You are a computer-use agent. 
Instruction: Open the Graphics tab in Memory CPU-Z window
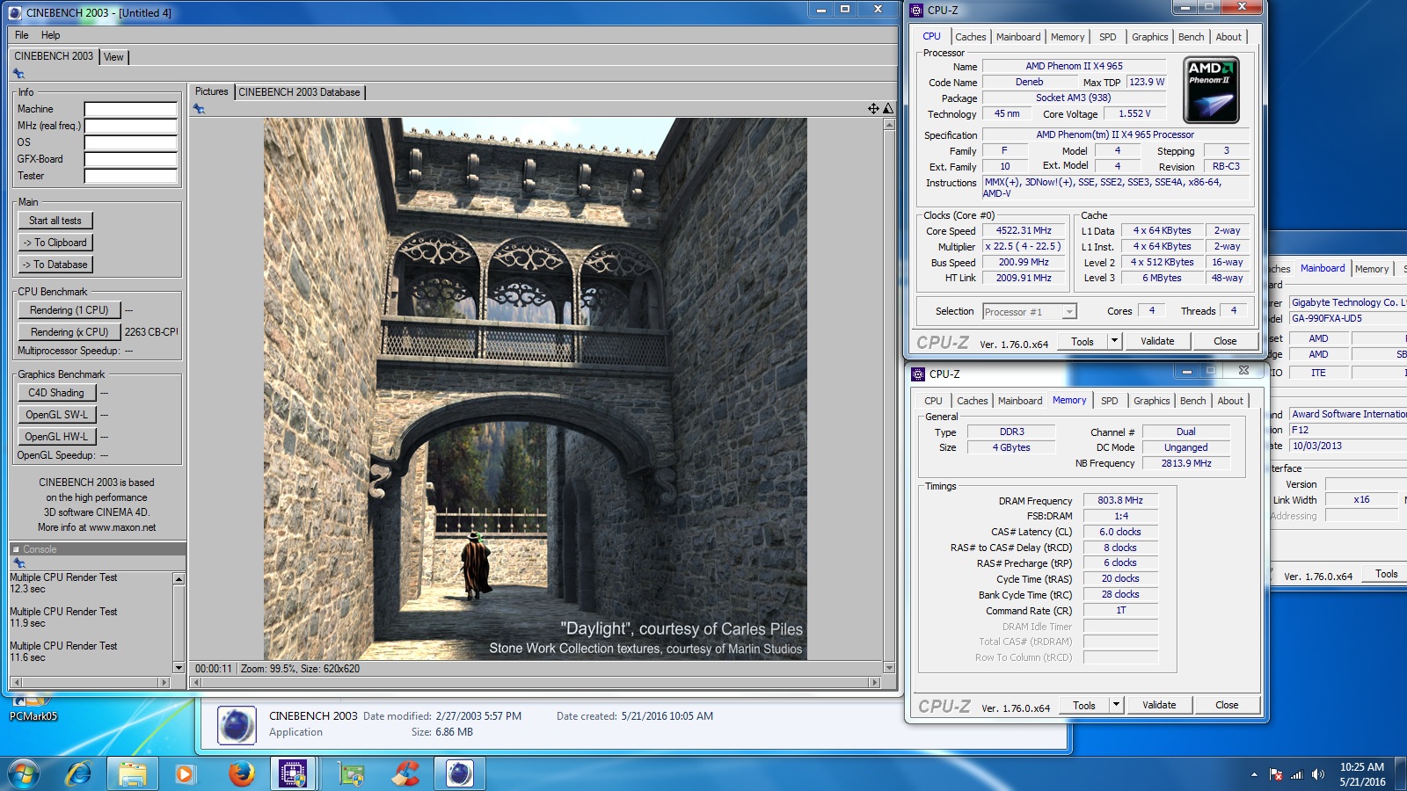click(1151, 401)
